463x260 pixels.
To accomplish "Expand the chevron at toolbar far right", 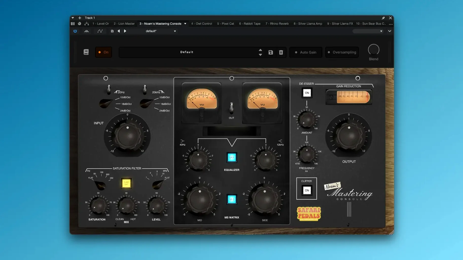I will [389, 31].
